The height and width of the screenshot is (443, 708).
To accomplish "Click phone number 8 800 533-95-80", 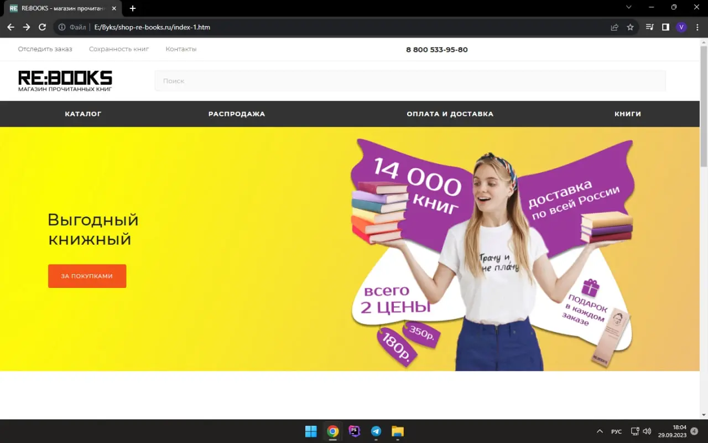I will pyautogui.click(x=437, y=50).
